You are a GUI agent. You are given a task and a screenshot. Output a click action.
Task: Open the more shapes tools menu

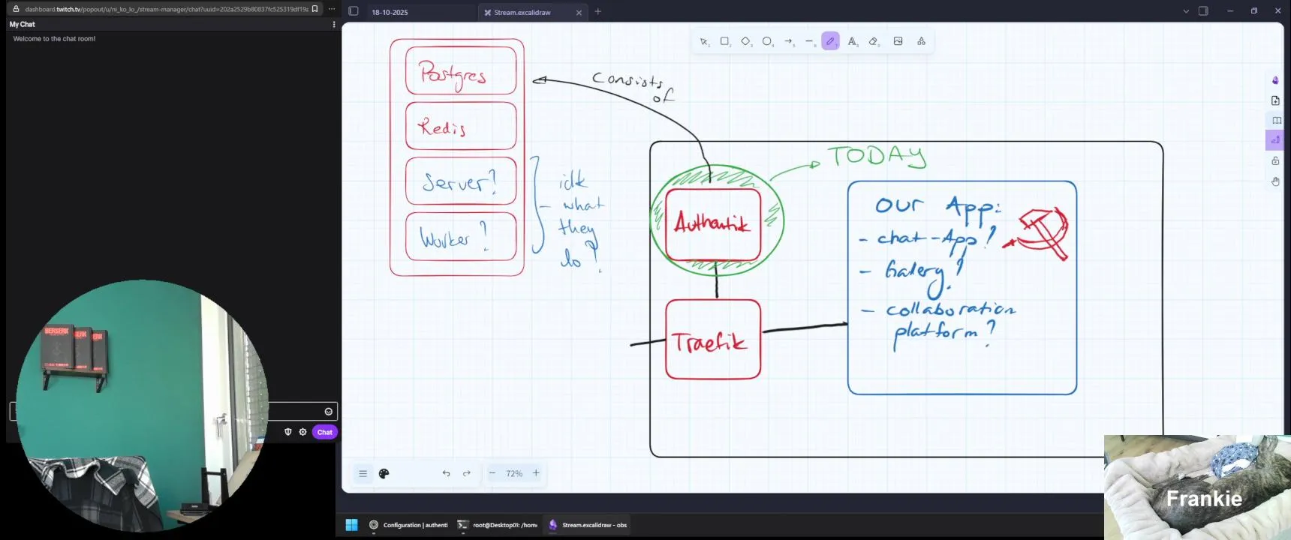921,41
